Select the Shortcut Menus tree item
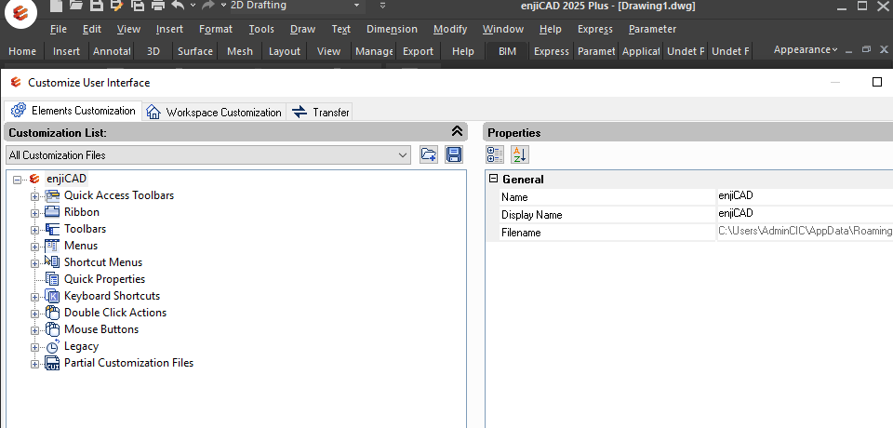This screenshot has width=893, height=428. click(103, 262)
